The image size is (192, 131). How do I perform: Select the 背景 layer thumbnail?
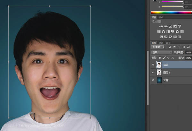point(159,80)
